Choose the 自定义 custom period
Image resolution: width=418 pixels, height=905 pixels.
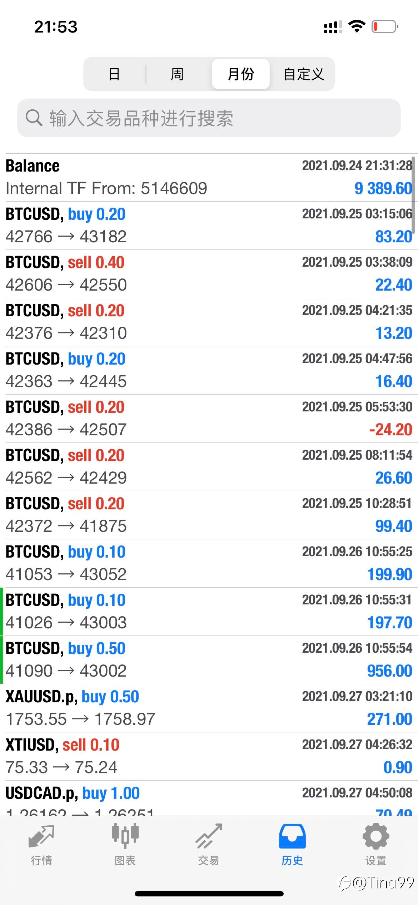304,74
